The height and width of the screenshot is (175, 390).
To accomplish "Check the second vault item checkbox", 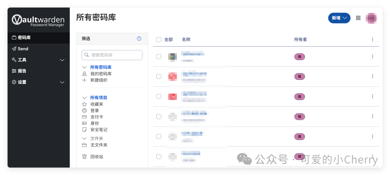I will point(159,76).
